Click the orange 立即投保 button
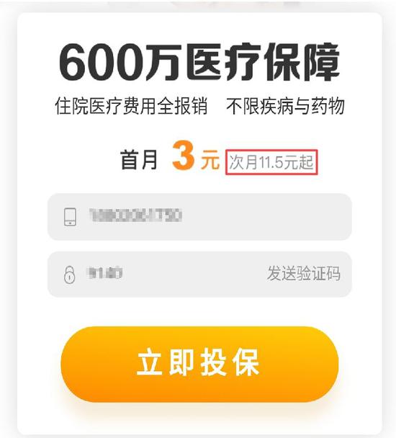This screenshot has width=396, height=438. point(199,364)
